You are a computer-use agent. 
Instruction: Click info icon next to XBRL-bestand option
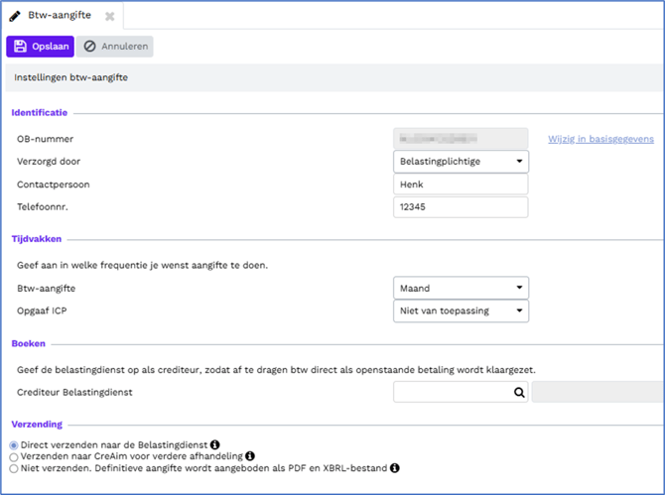(395, 467)
